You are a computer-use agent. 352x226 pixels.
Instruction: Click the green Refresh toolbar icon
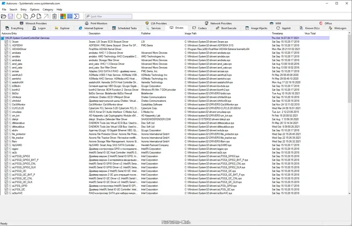(19, 16)
